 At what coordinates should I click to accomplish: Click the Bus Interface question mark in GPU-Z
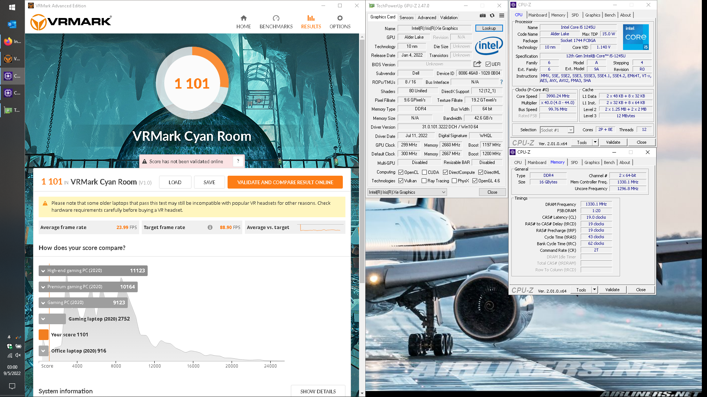(x=501, y=82)
